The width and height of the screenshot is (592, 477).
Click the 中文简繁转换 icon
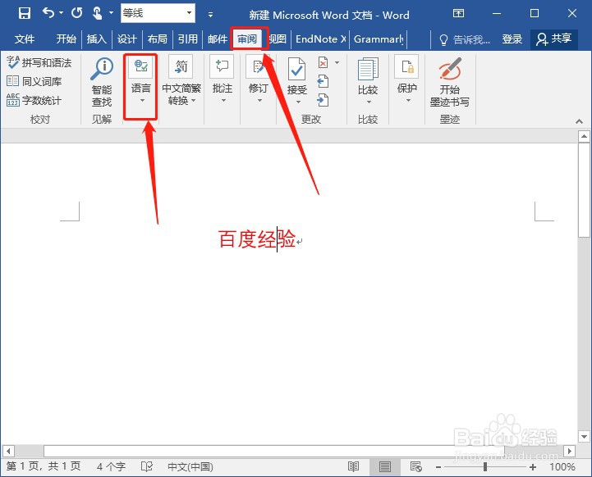pyautogui.click(x=181, y=66)
